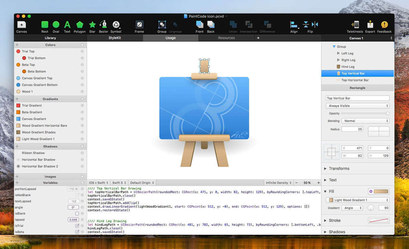Bring selection to Front
409x249 pixels.
pyautogui.click(x=200, y=27)
